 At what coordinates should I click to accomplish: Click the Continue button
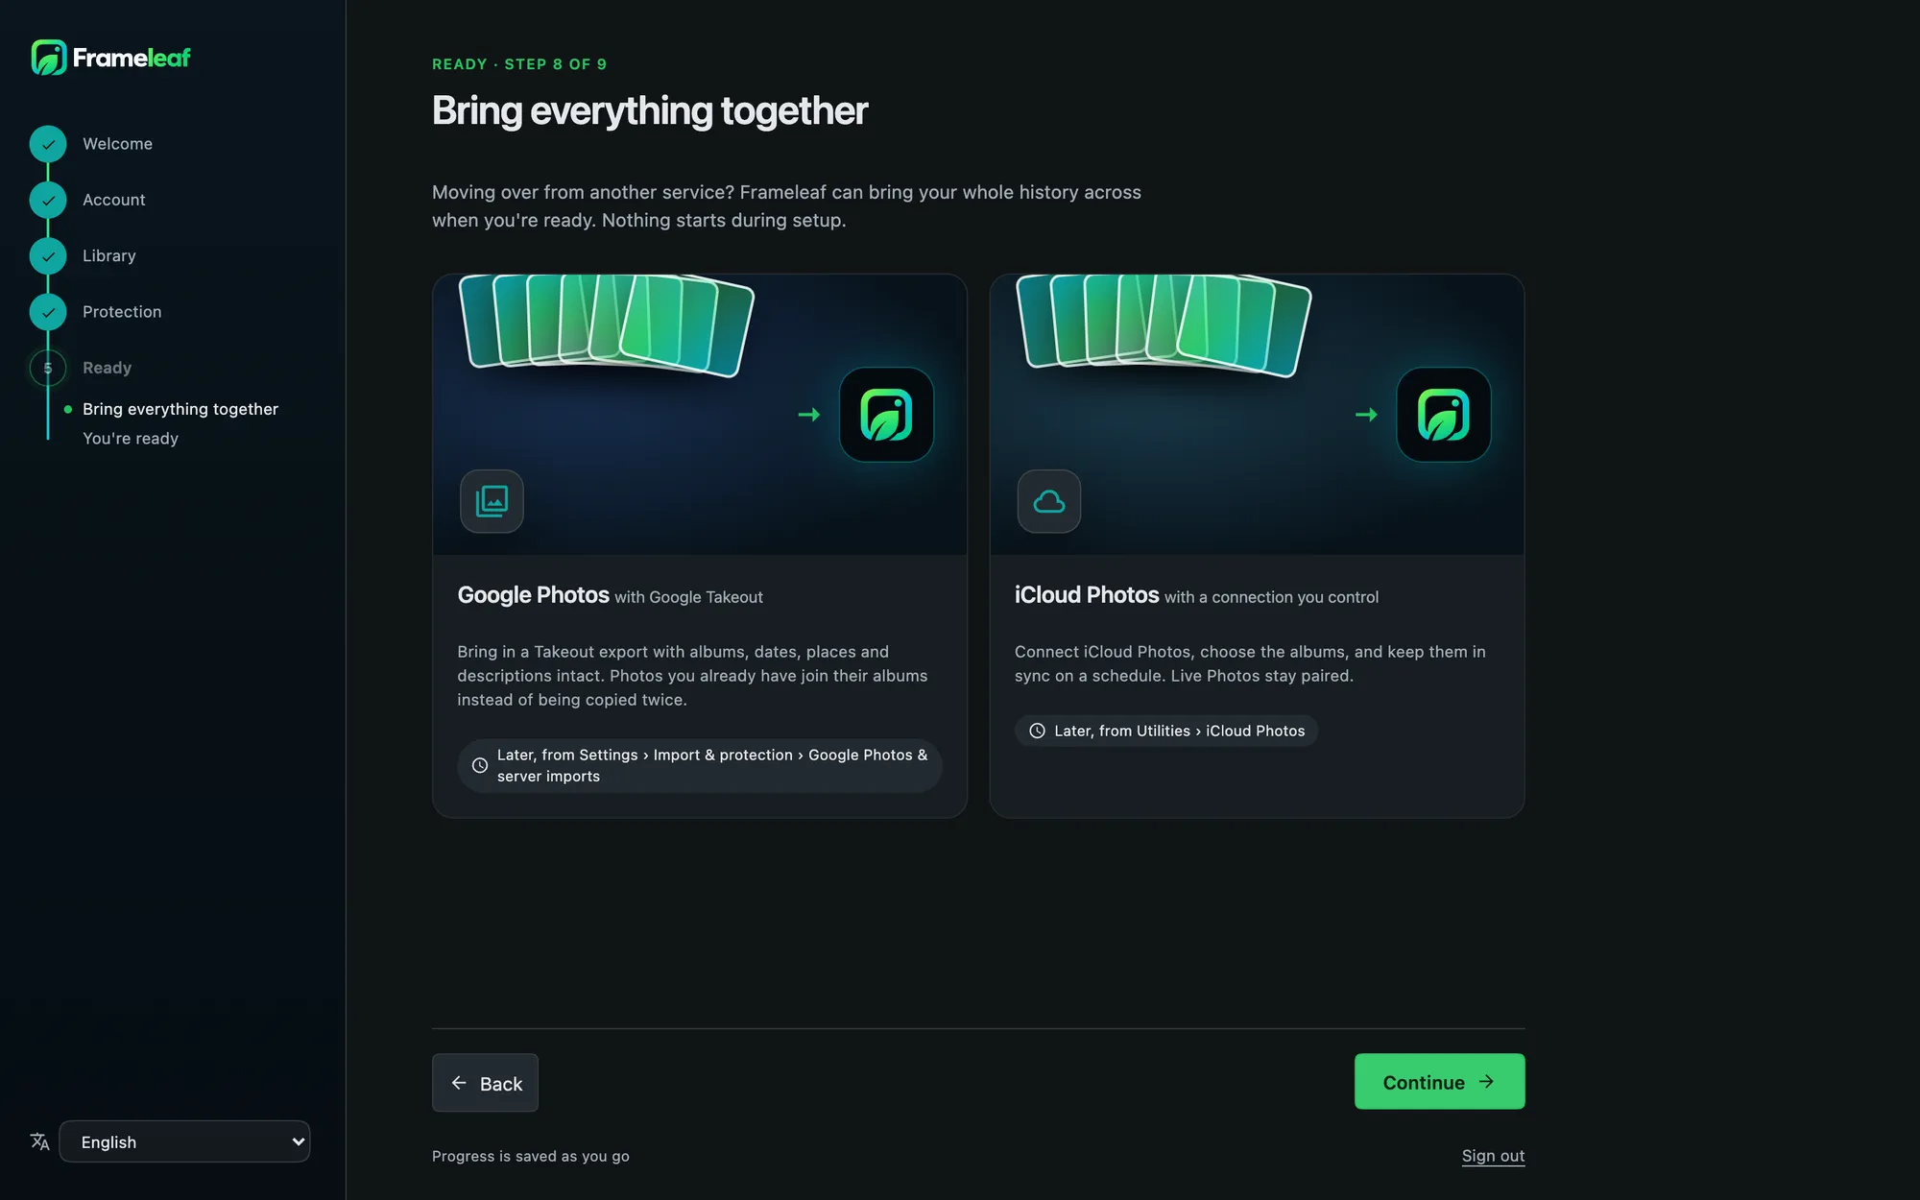[x=1439, y=1082]
